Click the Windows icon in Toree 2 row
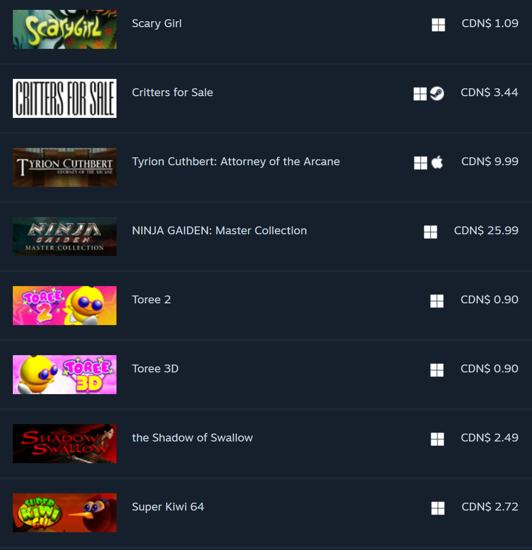 point(437,301)
